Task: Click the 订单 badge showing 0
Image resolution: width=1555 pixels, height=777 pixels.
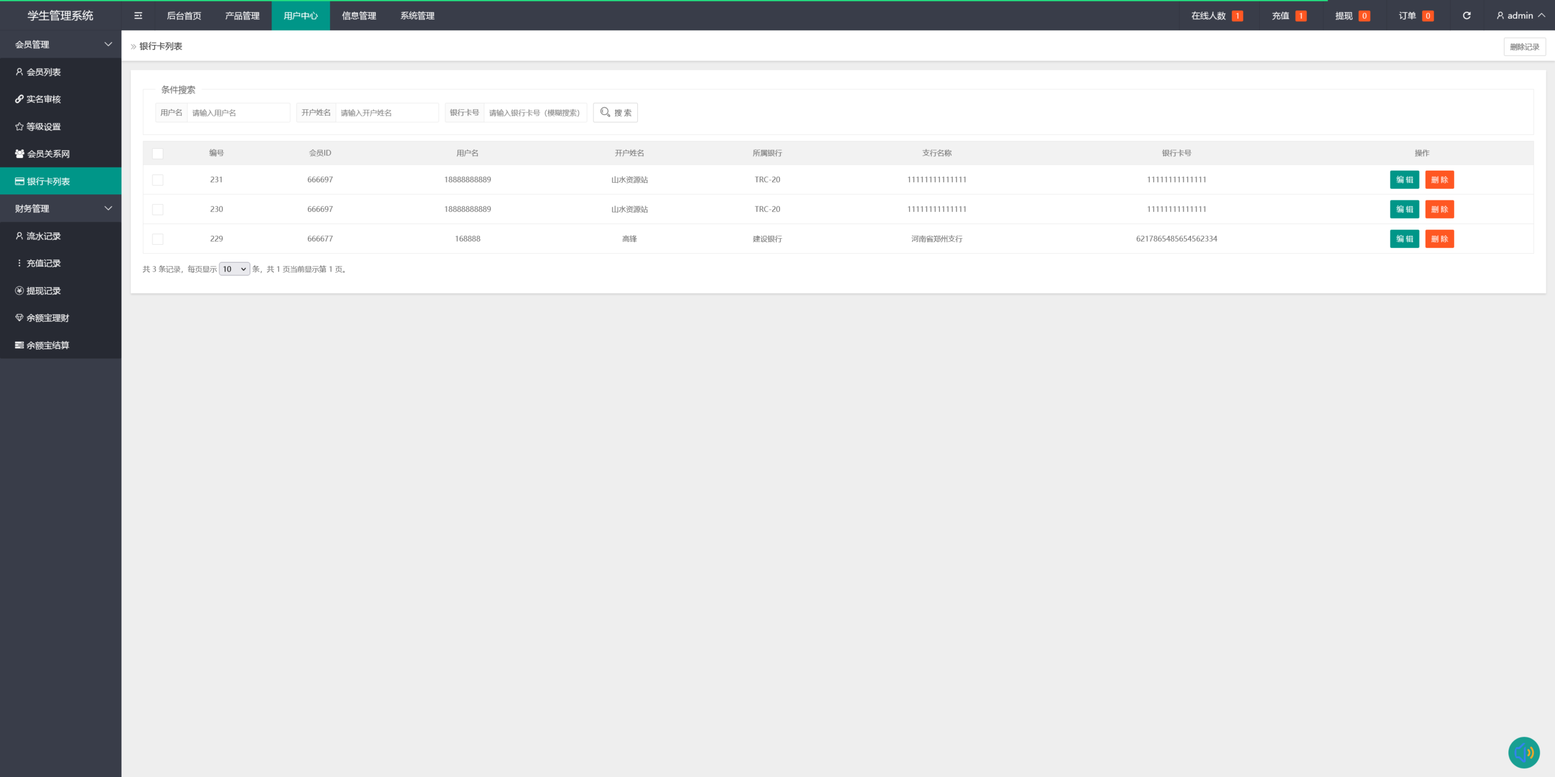Action: click(1428, 16)
